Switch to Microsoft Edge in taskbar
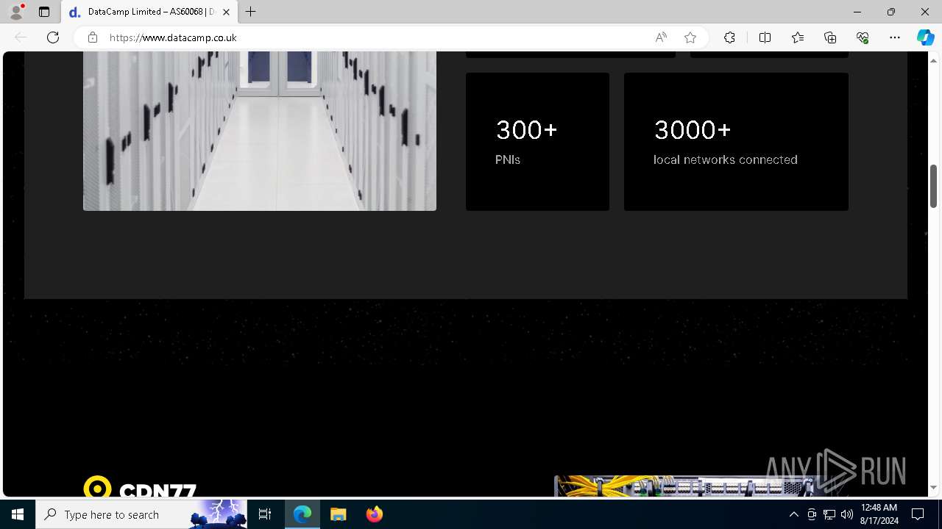942x529 pixels. point(302,514)
